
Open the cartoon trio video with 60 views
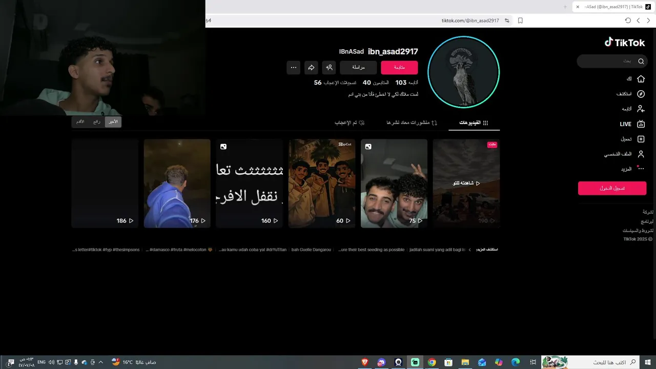point(322,183)
